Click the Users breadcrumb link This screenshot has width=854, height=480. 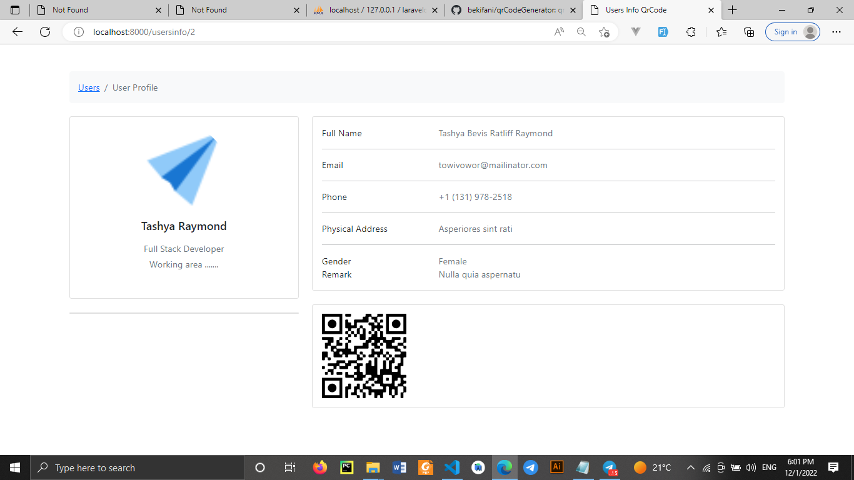click(x=88, y=87)
